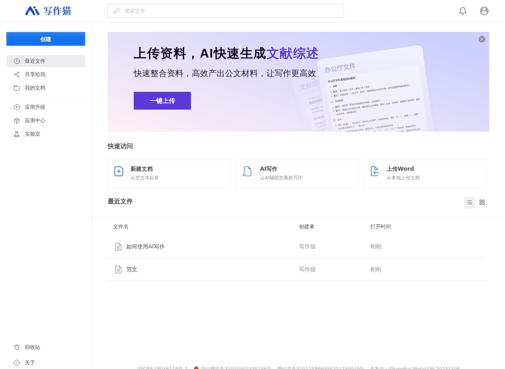The width and height of the screenshot is (505, 369).
Task: Click inside the 搜索文件 search field
Action: [x=226, y=11]
